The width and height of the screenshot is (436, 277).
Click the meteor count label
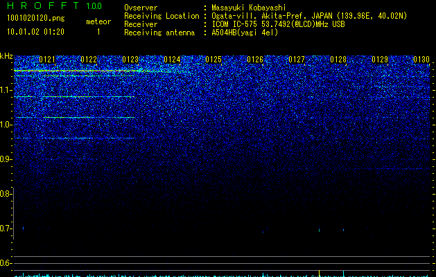coord(98,21)
